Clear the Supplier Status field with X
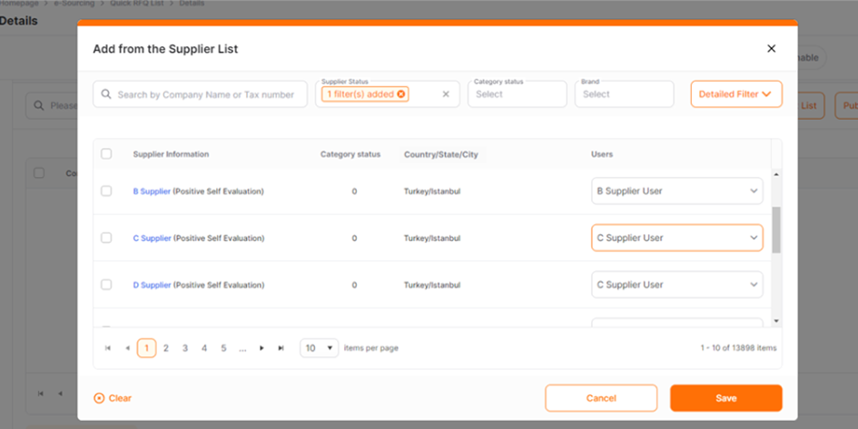This screenshot has width=858, height=429. pos(446,94)
